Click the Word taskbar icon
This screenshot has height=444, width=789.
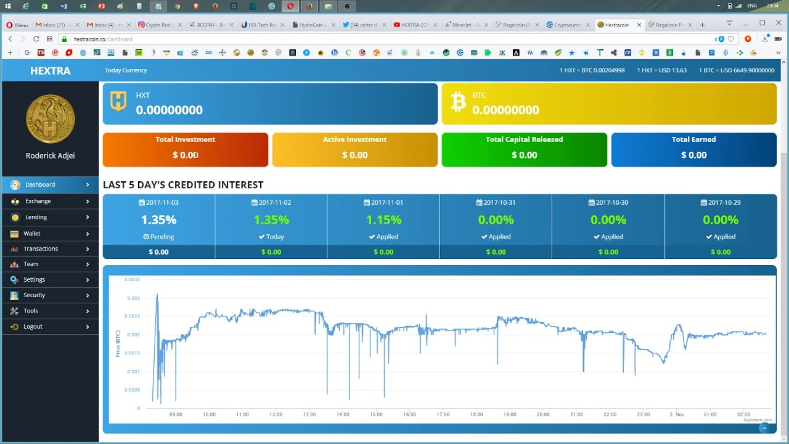(64, 6)
